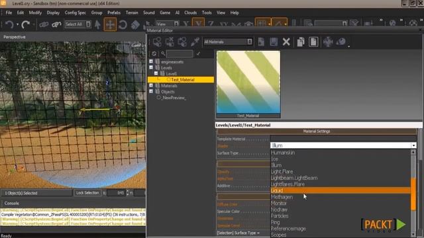Click the reset material on selection icon
The height and width of the screenshot is (238, 424).
coord(170,42)
